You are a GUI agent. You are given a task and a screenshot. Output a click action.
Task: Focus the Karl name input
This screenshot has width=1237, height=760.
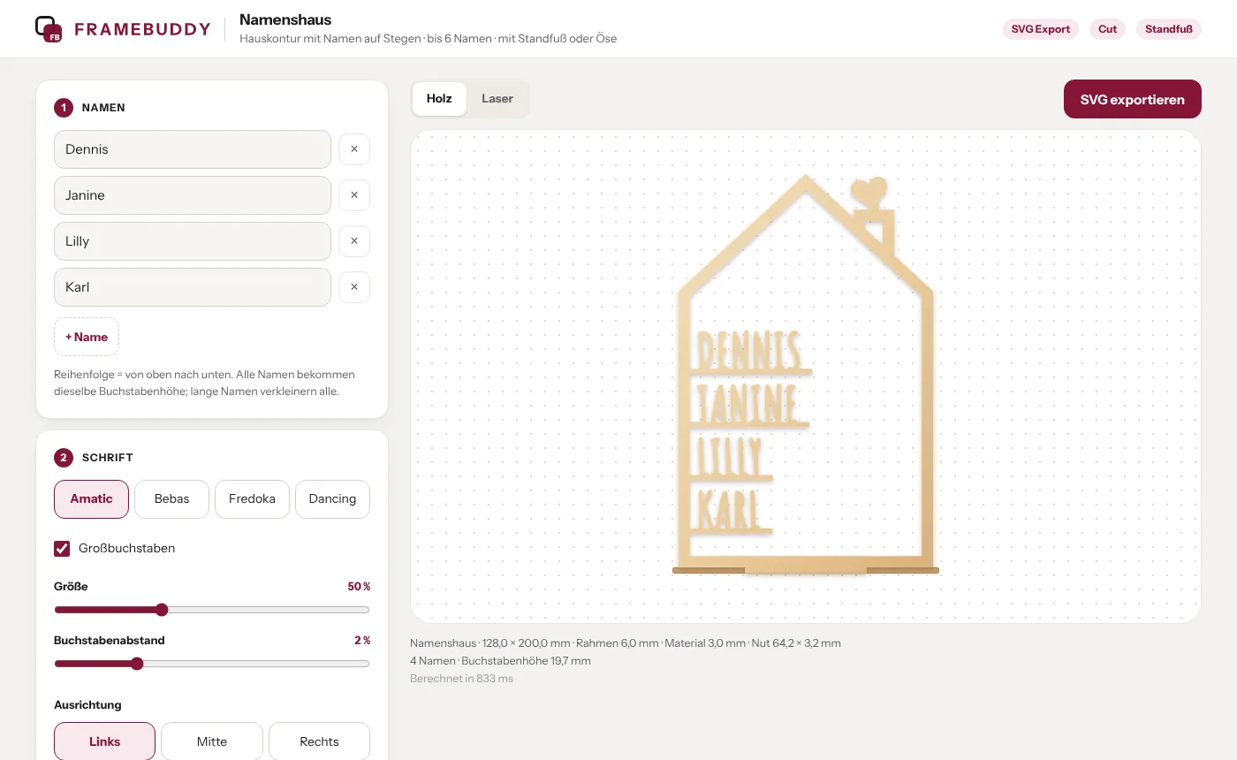pyautogui.click(x=193, y=287)
